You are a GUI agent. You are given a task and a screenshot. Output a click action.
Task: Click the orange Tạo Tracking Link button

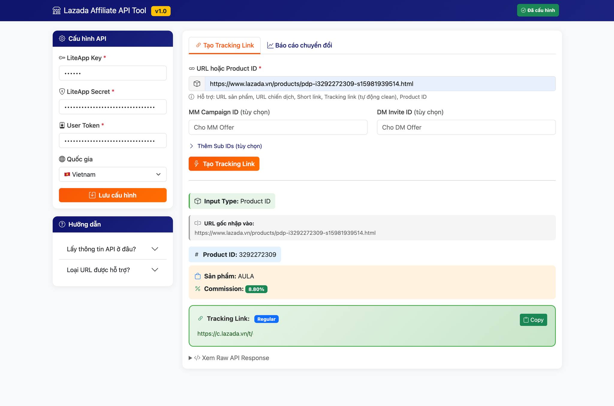[x=224, y=164]
